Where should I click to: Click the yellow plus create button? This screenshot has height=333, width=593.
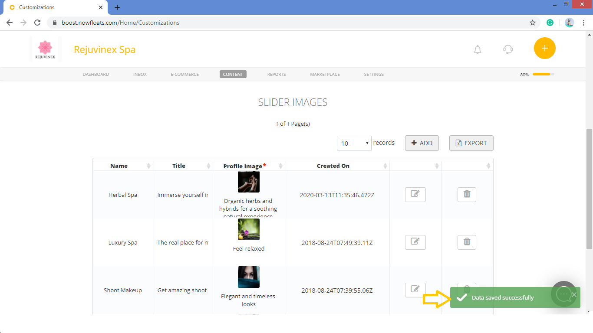tap(545, 48)
